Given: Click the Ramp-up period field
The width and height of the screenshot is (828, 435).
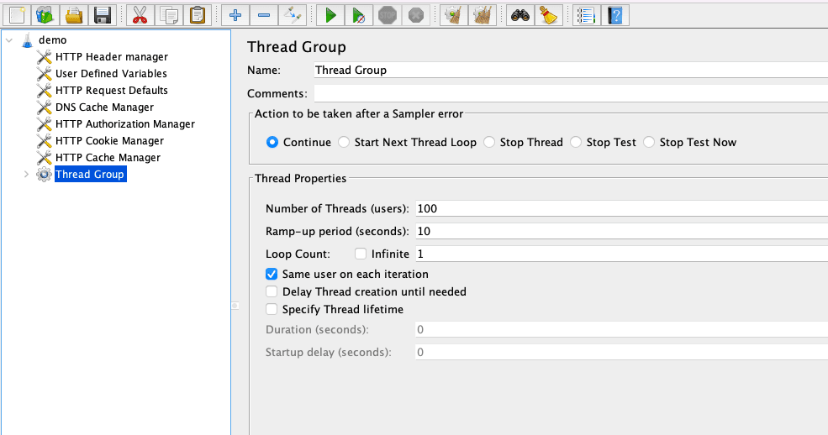Looking at the screenshot, I should tap(621, 232).
